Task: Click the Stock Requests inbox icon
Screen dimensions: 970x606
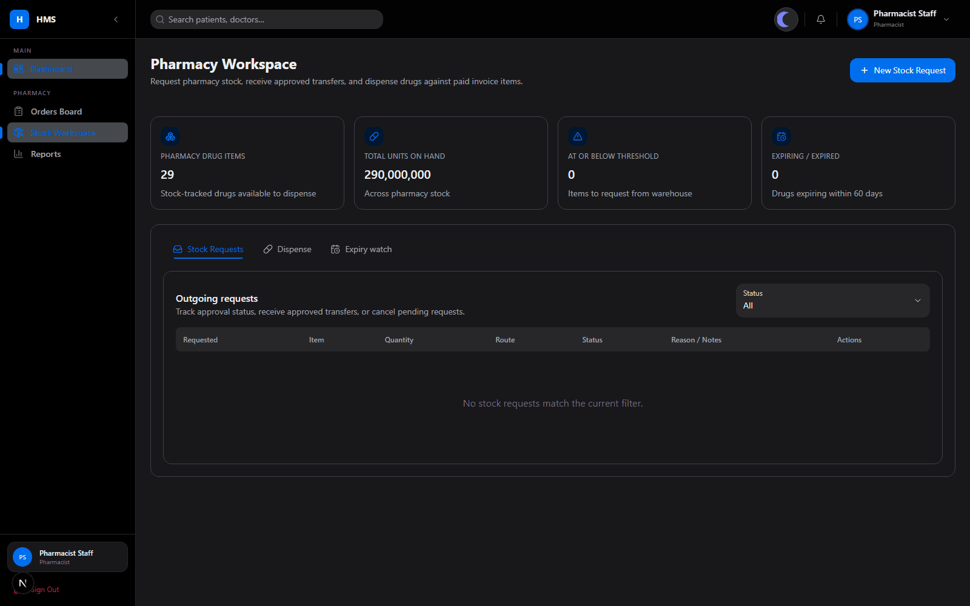Action: 178,249
